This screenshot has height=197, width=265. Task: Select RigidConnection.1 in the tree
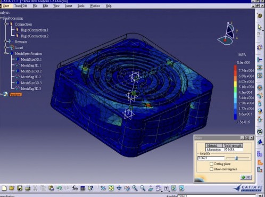point(35,30)
